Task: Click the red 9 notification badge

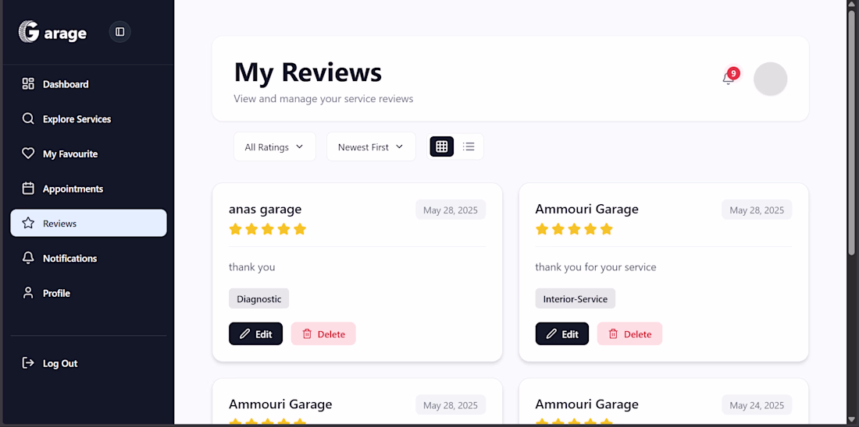Action: coord(734,72)
